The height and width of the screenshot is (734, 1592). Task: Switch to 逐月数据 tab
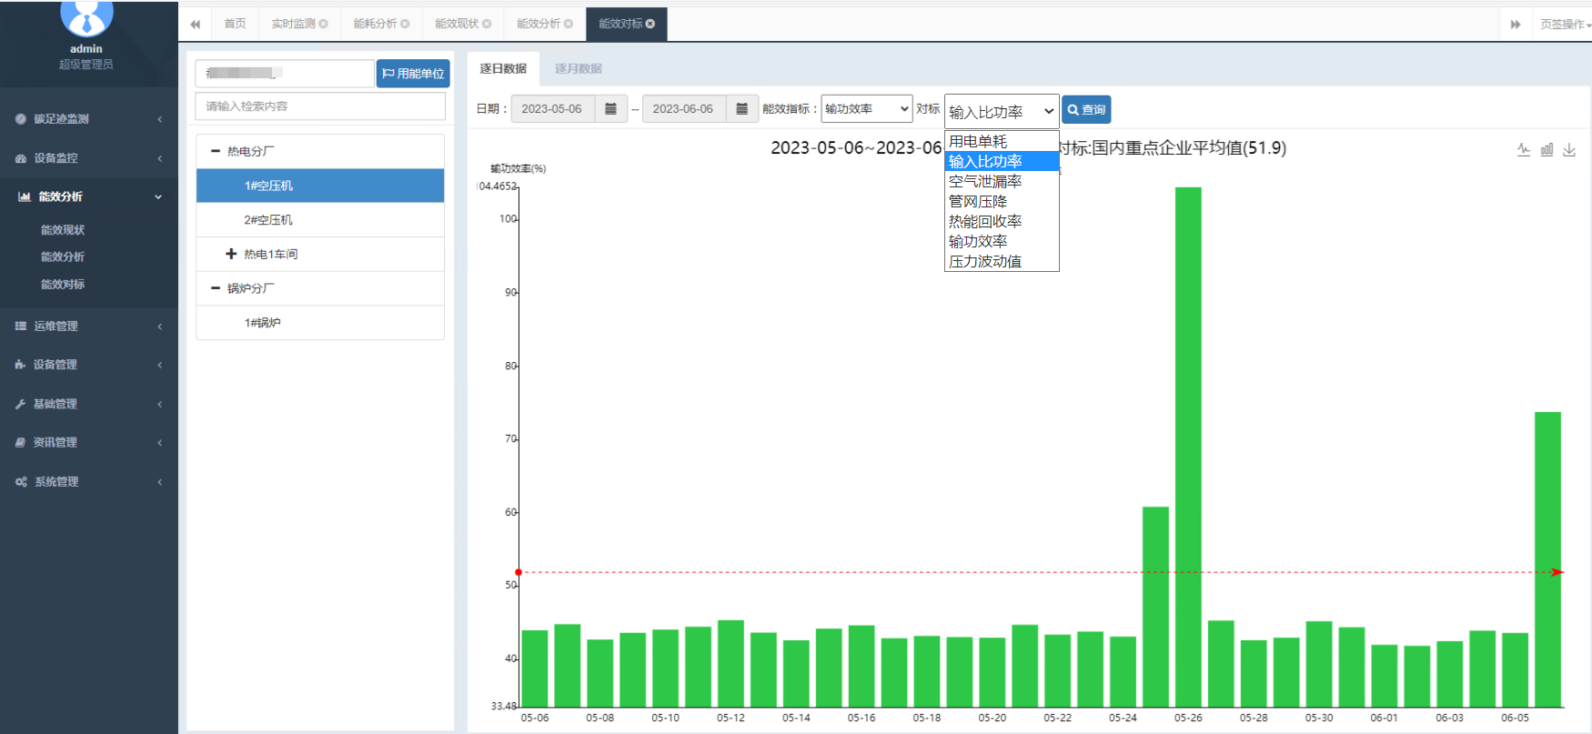578,69
